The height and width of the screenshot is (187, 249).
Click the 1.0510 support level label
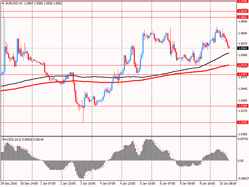[x=243, y=65]
